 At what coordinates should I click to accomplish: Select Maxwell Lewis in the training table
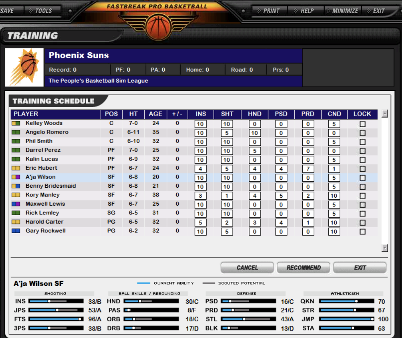click(x=45, y=204)
